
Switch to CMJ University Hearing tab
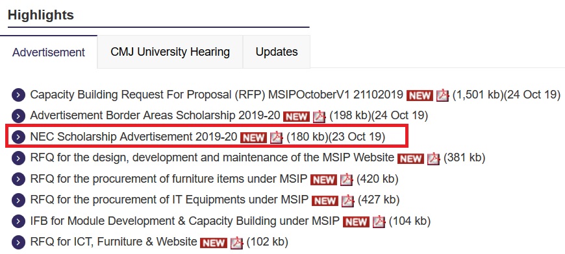point(170,52)
